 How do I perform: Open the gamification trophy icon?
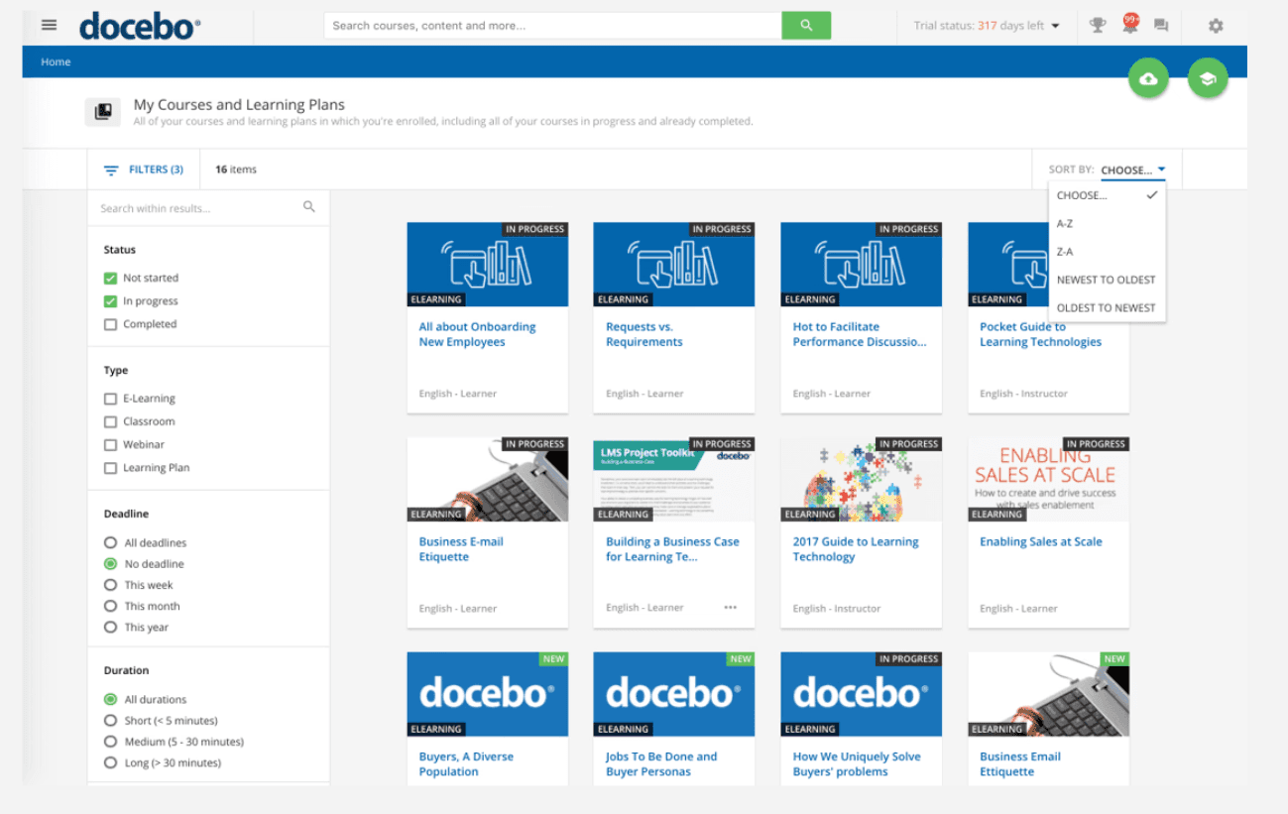(1098, 26)
